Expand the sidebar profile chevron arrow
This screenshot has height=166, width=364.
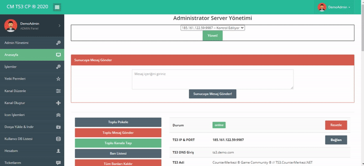pyautogui.click(x=60, y=26)
